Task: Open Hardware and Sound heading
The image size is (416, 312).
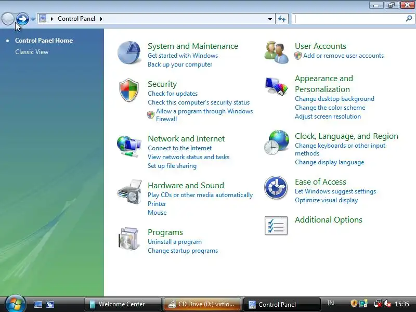Action: click(x=186, y=185)
